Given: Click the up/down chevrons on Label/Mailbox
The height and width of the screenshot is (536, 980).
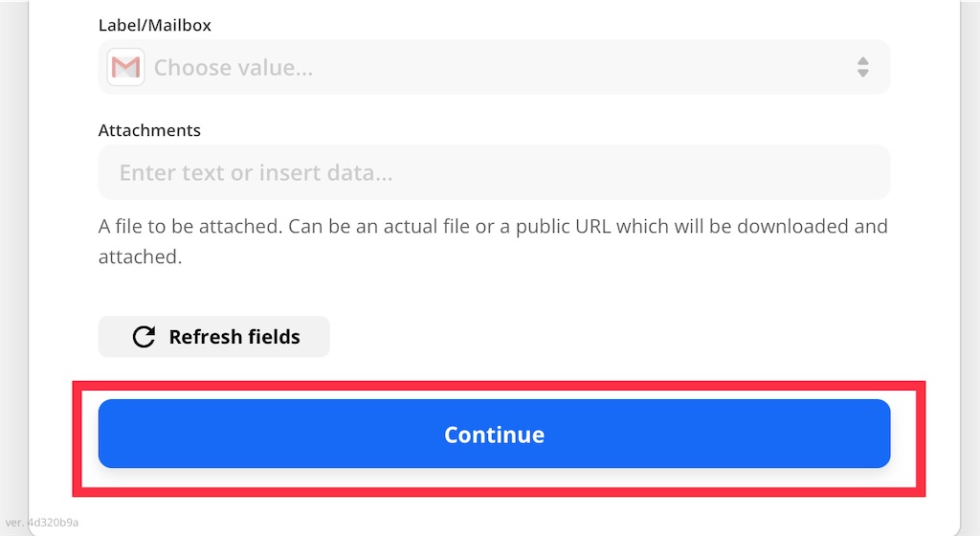Looking at the screenshot, I should (x=862, y=67).
